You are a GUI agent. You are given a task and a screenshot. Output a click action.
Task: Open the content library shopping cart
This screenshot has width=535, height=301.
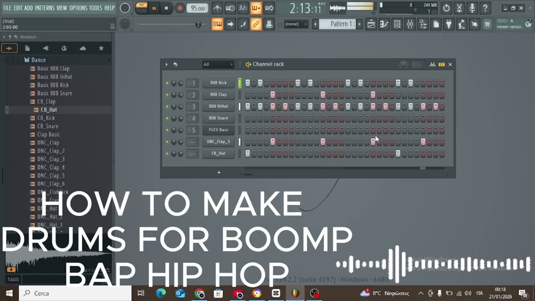(487, 24)
